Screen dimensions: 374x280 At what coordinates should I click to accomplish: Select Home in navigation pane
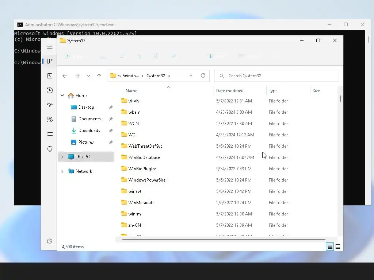(81, 96)
